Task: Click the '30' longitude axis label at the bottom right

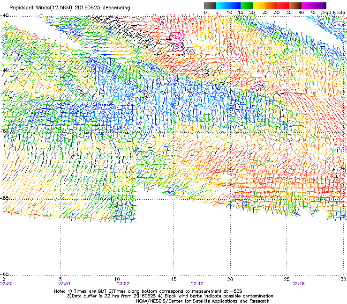Action: 343,279
